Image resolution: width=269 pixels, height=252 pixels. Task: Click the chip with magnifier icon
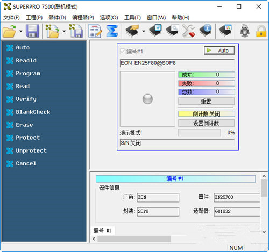pyautogui.click(x=172, y=31)
